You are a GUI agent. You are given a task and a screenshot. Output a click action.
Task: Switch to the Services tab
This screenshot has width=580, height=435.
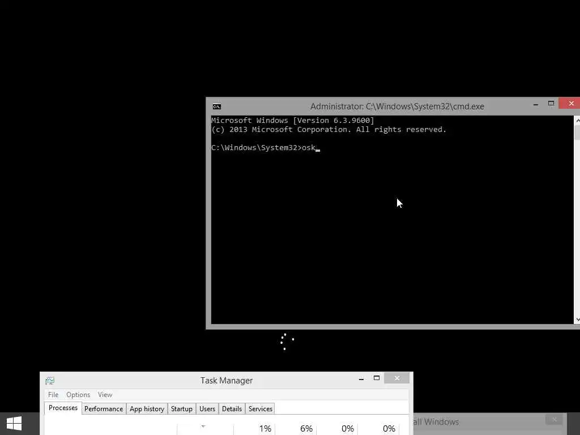coord(261,409)
